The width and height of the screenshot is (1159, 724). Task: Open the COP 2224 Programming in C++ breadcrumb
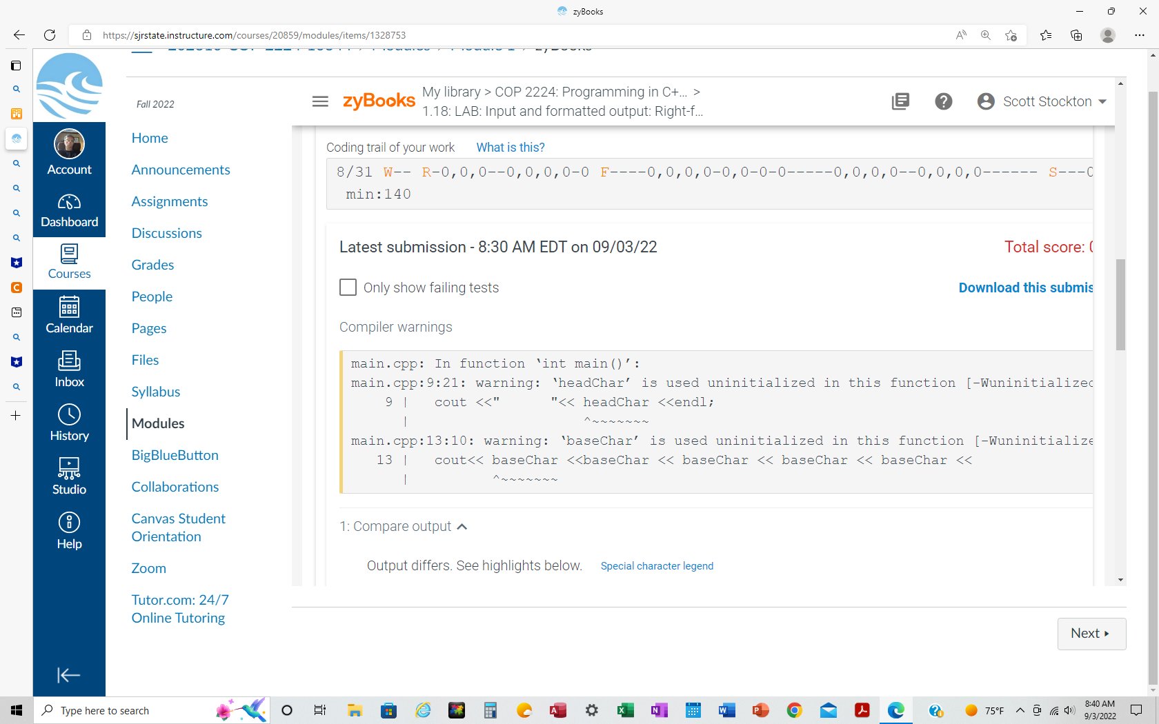click(591, 92)
